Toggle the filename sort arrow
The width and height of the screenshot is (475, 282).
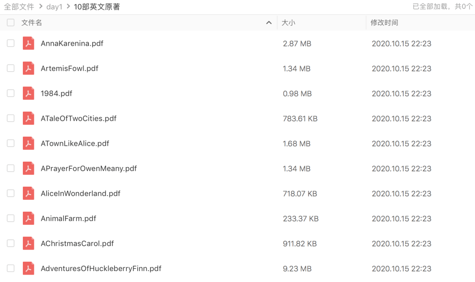pyautogui.click(x=269, y=23)
